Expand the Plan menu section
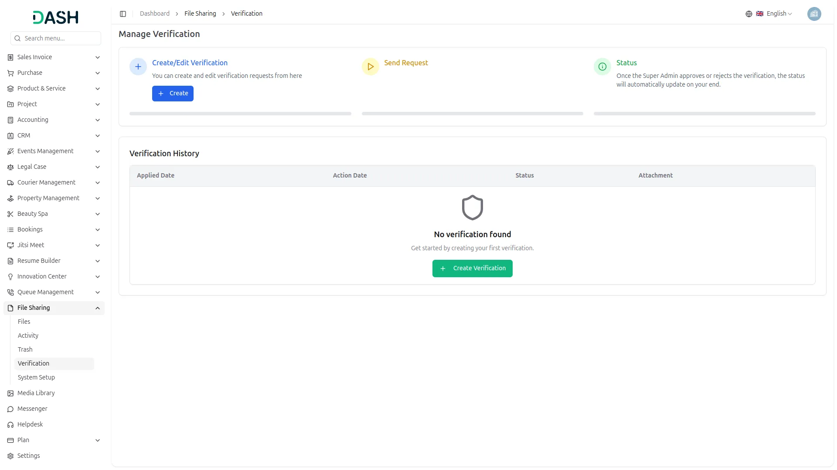 pos(98,440)
